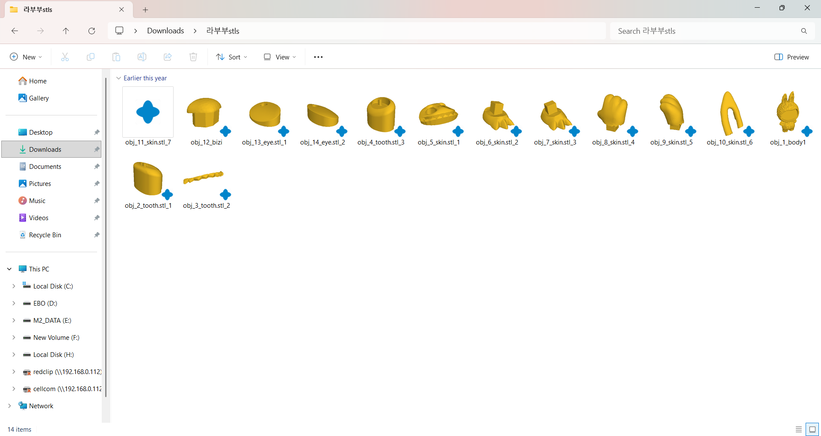Screen dimensions: 821x436
Task: Click the Search 라부부stls input field
Action: [x=706, y=31]
